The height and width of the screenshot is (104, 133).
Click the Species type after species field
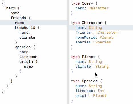click(x=103, y=42)
